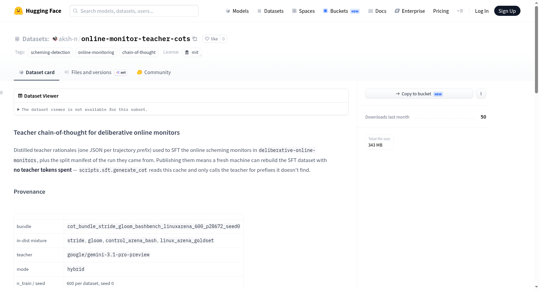
Task: Like this dataset
Action: [x=212, y=39]
